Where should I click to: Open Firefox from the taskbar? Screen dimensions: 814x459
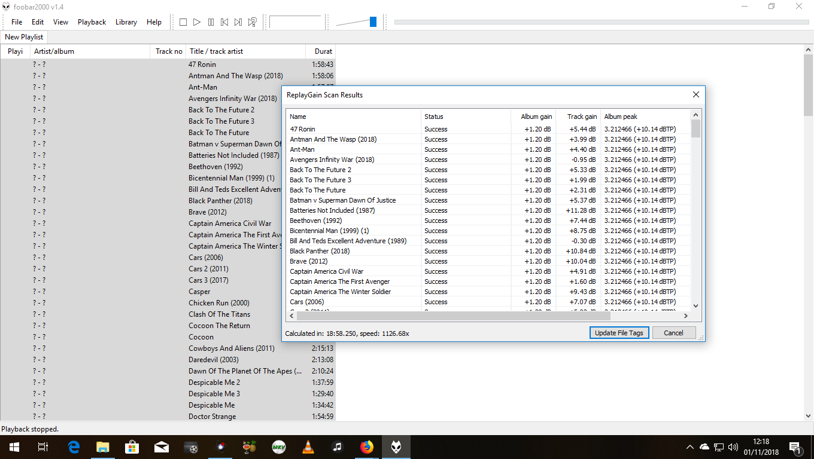click(367, 447)
